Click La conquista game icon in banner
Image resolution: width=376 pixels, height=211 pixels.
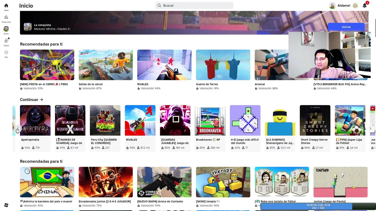click(x=28, y=27)
